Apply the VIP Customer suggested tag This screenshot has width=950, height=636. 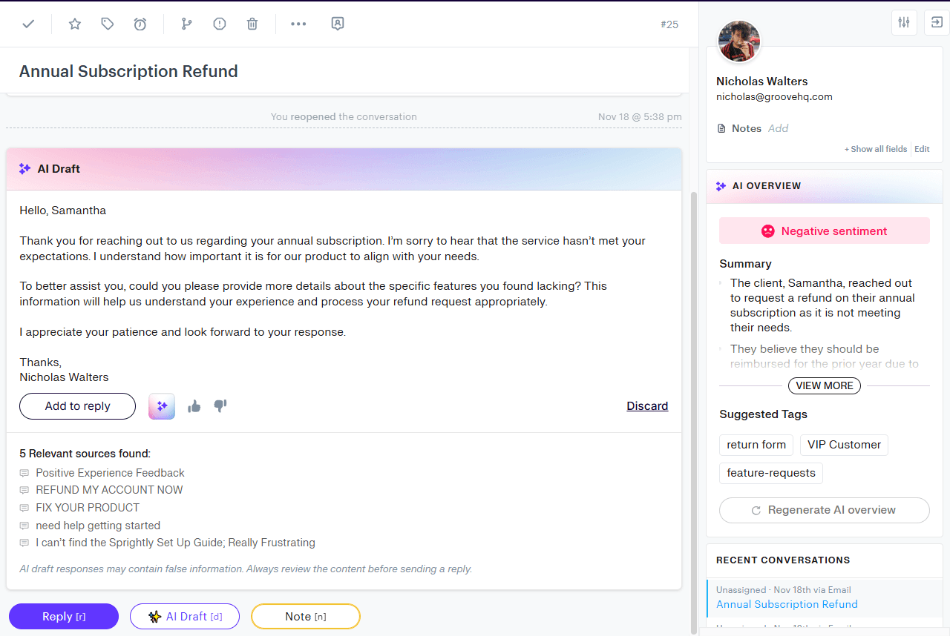coord(844,445)
